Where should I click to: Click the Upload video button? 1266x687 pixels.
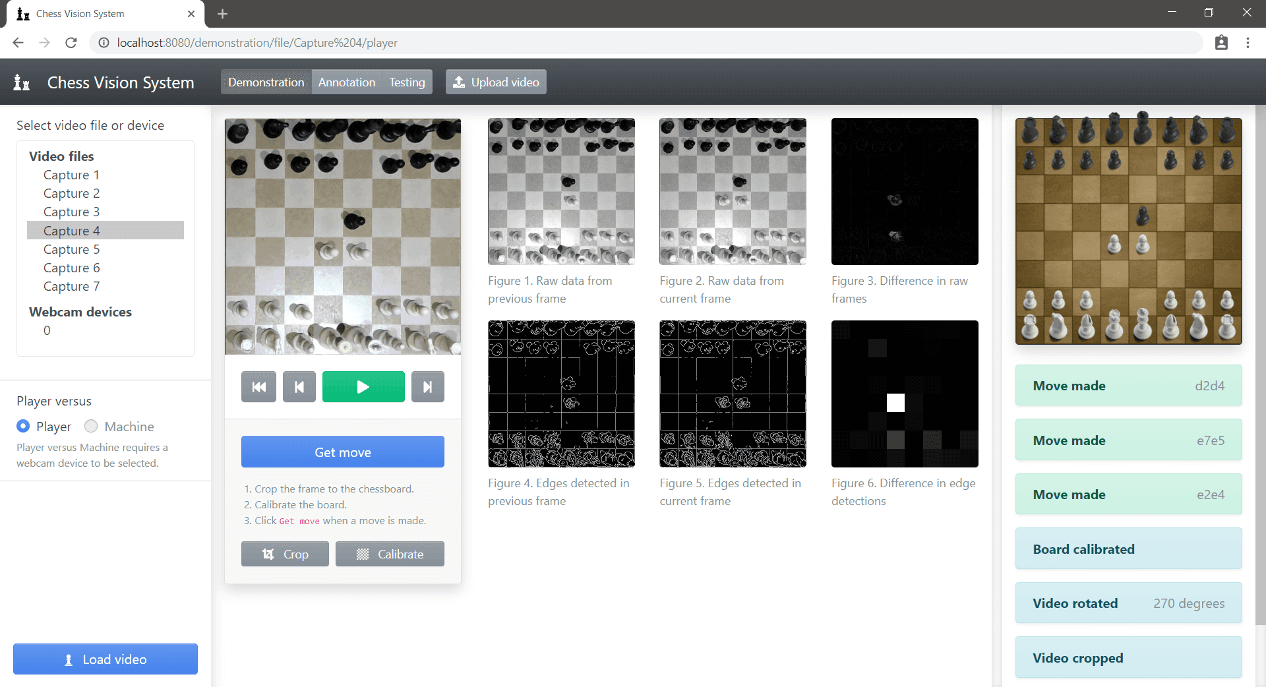click(496, 82)
